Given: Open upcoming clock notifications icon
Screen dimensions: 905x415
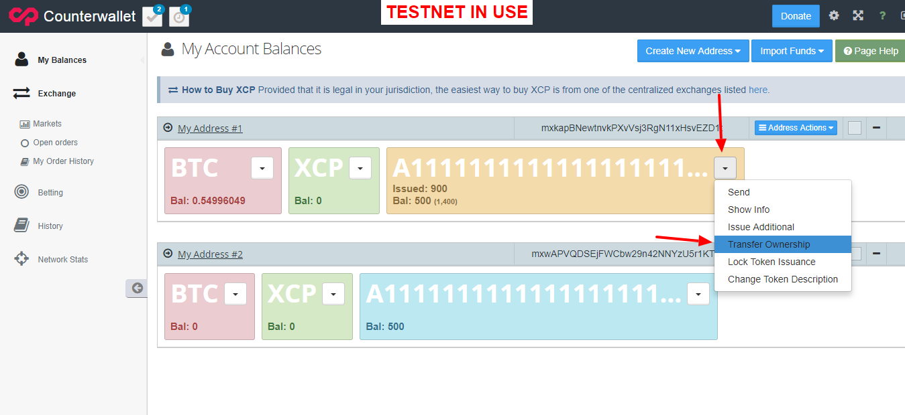Looking at the screenshot, I should (x=179, y=17).
